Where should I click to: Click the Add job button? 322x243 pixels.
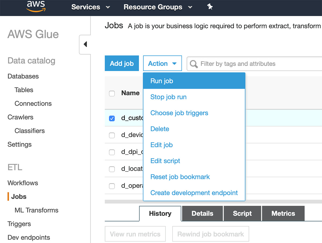122,64
